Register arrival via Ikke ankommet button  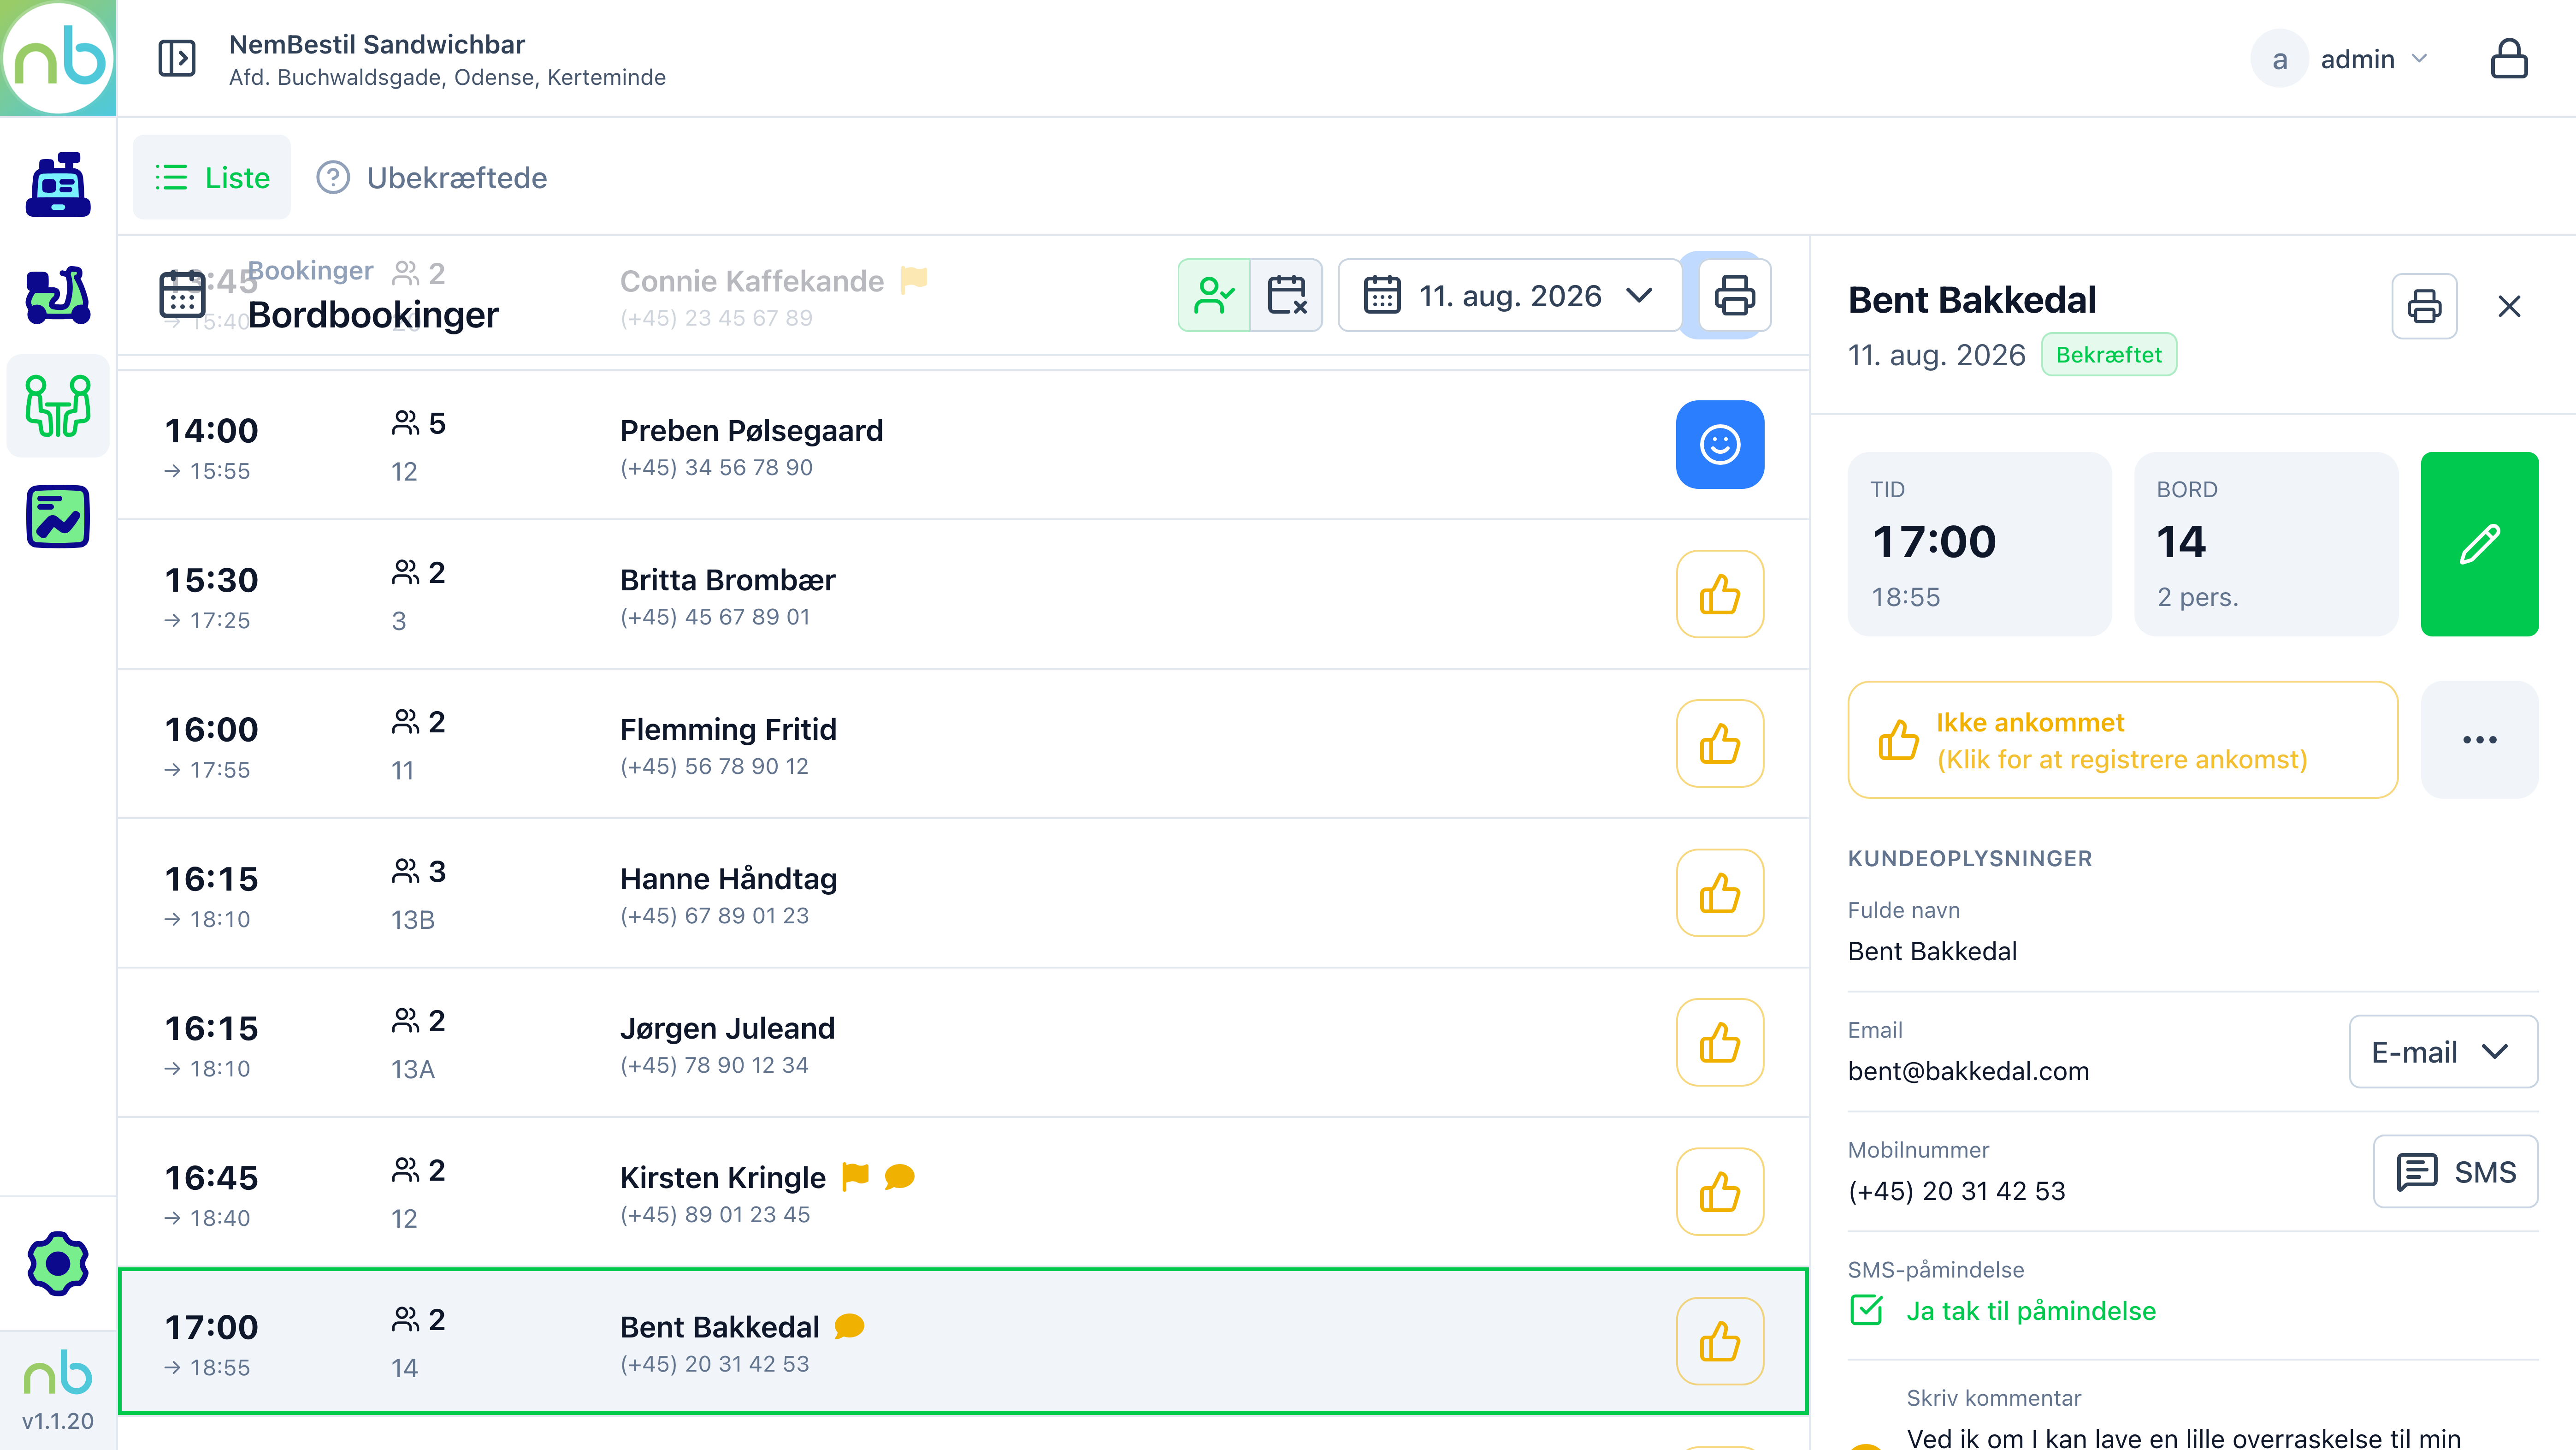click(2122, 739)
